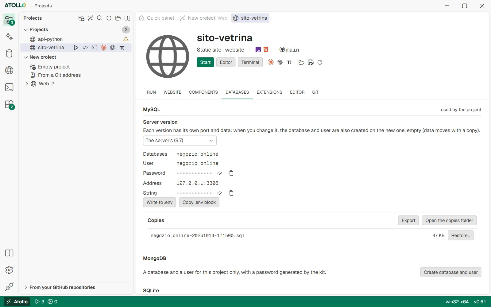The height and width of the screenshot is (307, 491).
Task: Reveal the connection string with the eye icon
Action: pos(220,193)
